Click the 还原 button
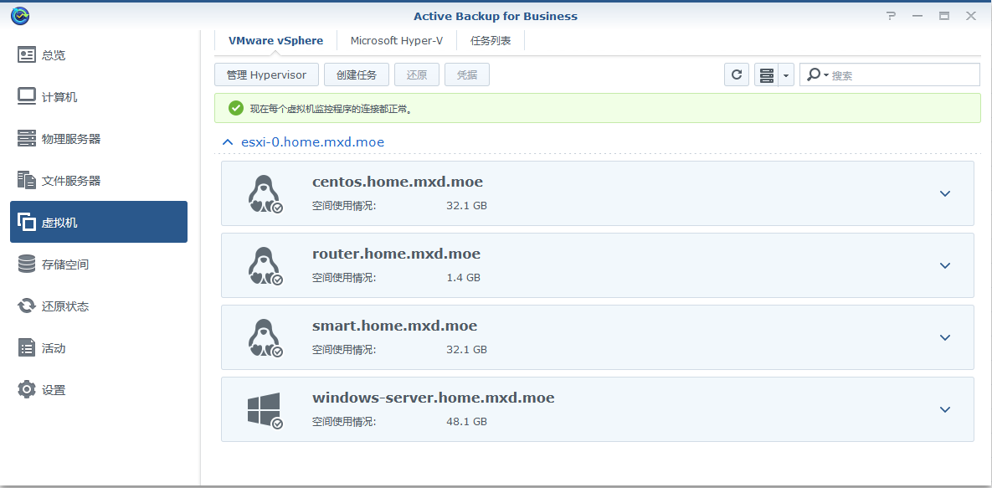Screen dimensions: 992x488 pyautogui.click(x=417, y=74)
